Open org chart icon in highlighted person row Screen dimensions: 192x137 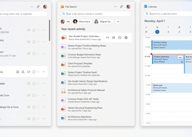[x=23, y=72]
